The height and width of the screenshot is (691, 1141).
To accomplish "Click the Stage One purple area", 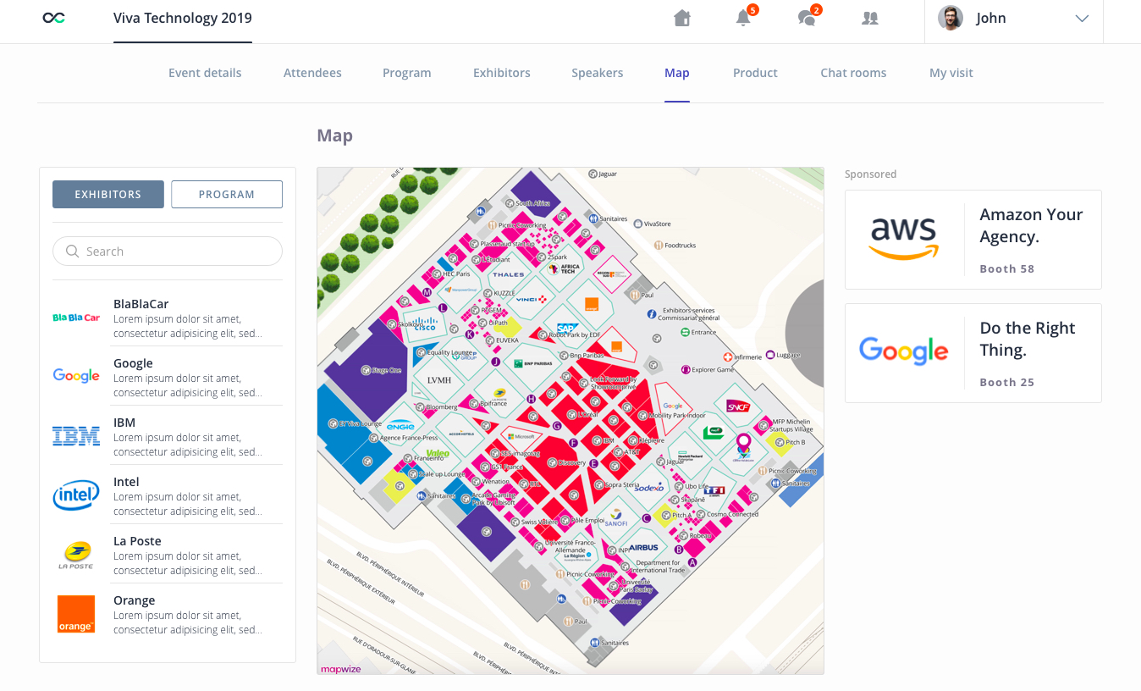I will click(366, 370).
